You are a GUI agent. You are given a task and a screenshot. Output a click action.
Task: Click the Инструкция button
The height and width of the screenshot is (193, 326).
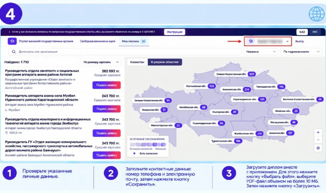(x=175, y=32)
